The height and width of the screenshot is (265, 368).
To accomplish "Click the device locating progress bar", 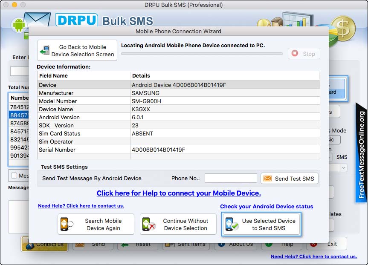I will pyautogui.click(x=202, y=54).
